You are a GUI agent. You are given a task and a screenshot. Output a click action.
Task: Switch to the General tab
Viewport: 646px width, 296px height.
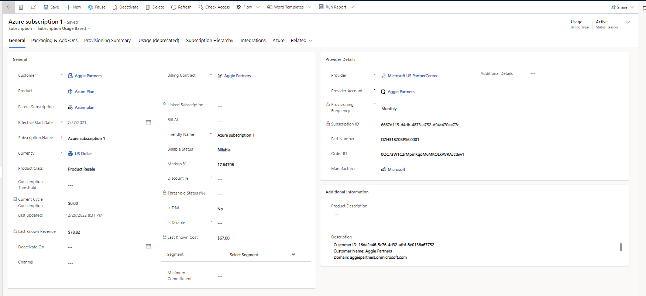pos(17,41)
